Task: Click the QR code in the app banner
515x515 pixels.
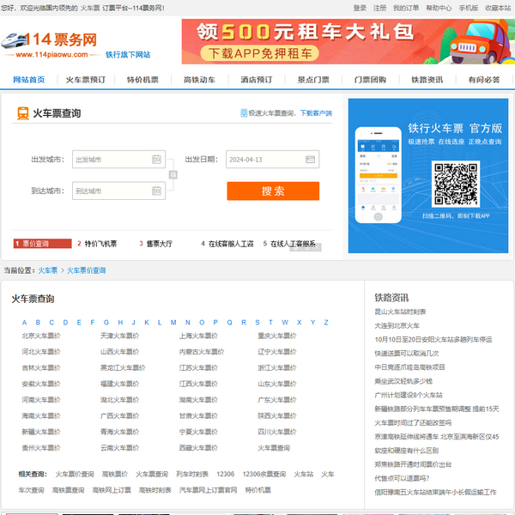Action: point(454,183)
